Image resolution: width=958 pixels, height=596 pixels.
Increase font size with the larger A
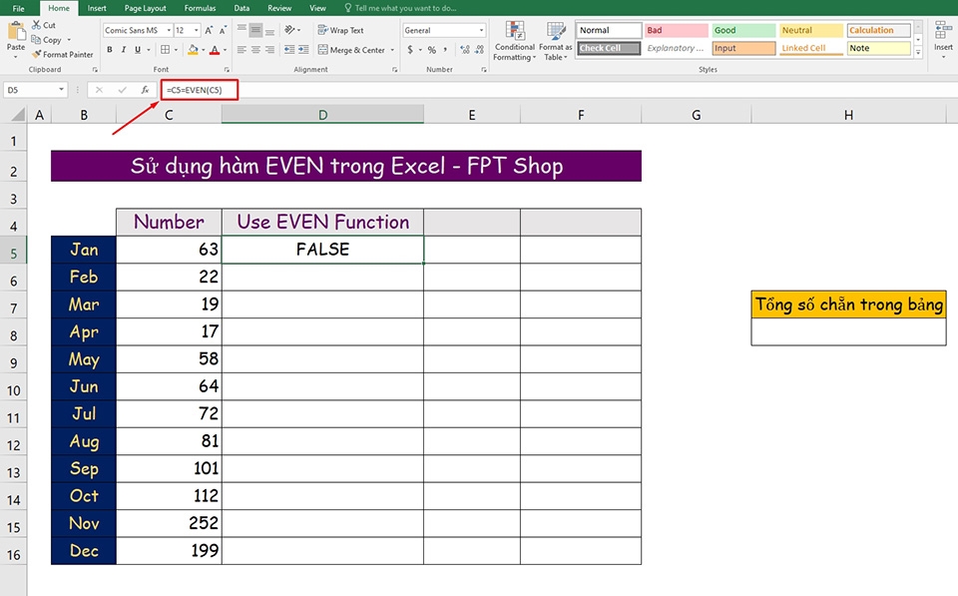click(x=209, y=30)
